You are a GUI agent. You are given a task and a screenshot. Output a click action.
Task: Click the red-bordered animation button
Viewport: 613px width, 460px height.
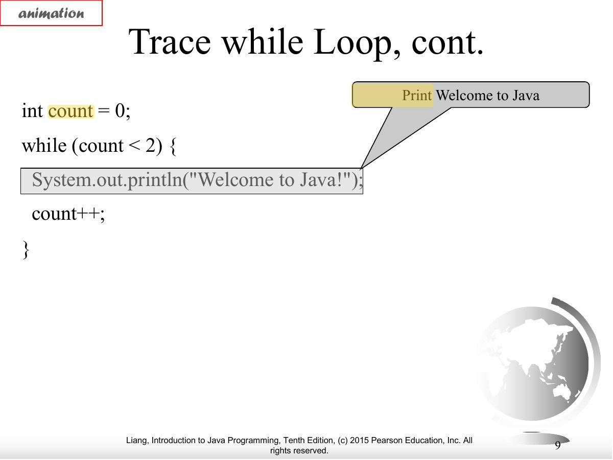tap(51, 13)
